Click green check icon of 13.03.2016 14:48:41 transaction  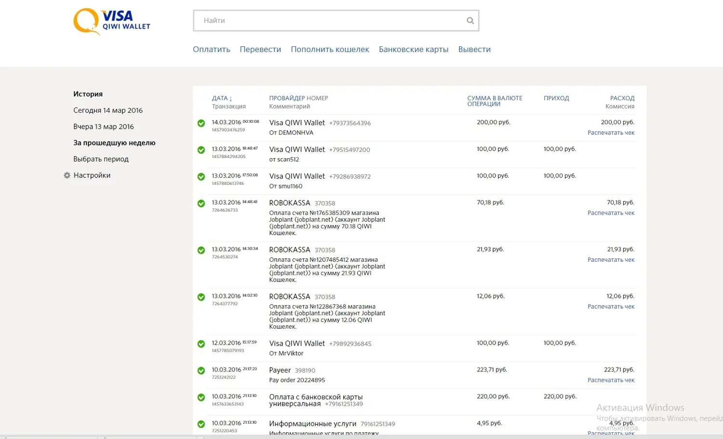pos(201,203)
